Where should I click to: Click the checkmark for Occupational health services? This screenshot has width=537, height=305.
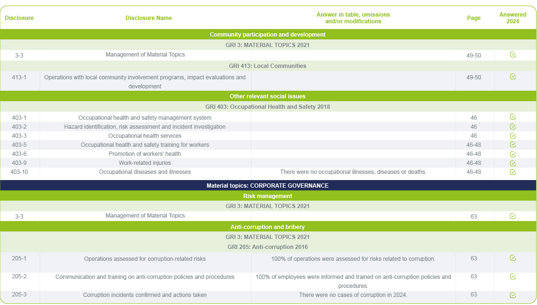coord(513,135)
